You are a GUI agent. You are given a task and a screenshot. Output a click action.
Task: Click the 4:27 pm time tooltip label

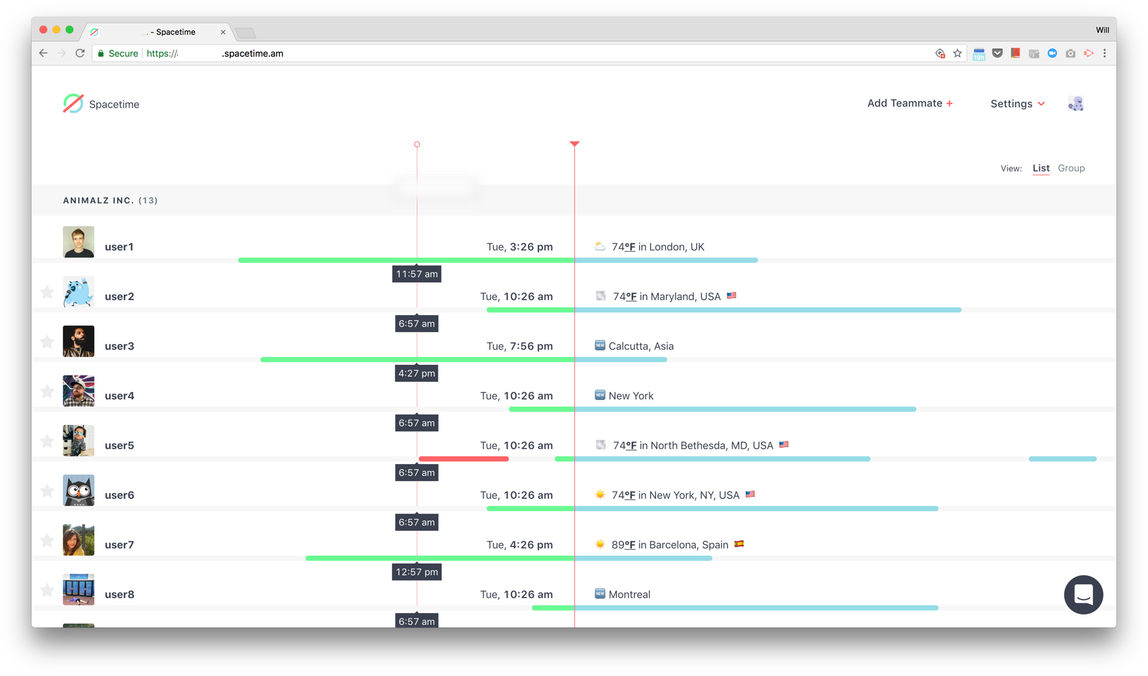coord(417,373)
